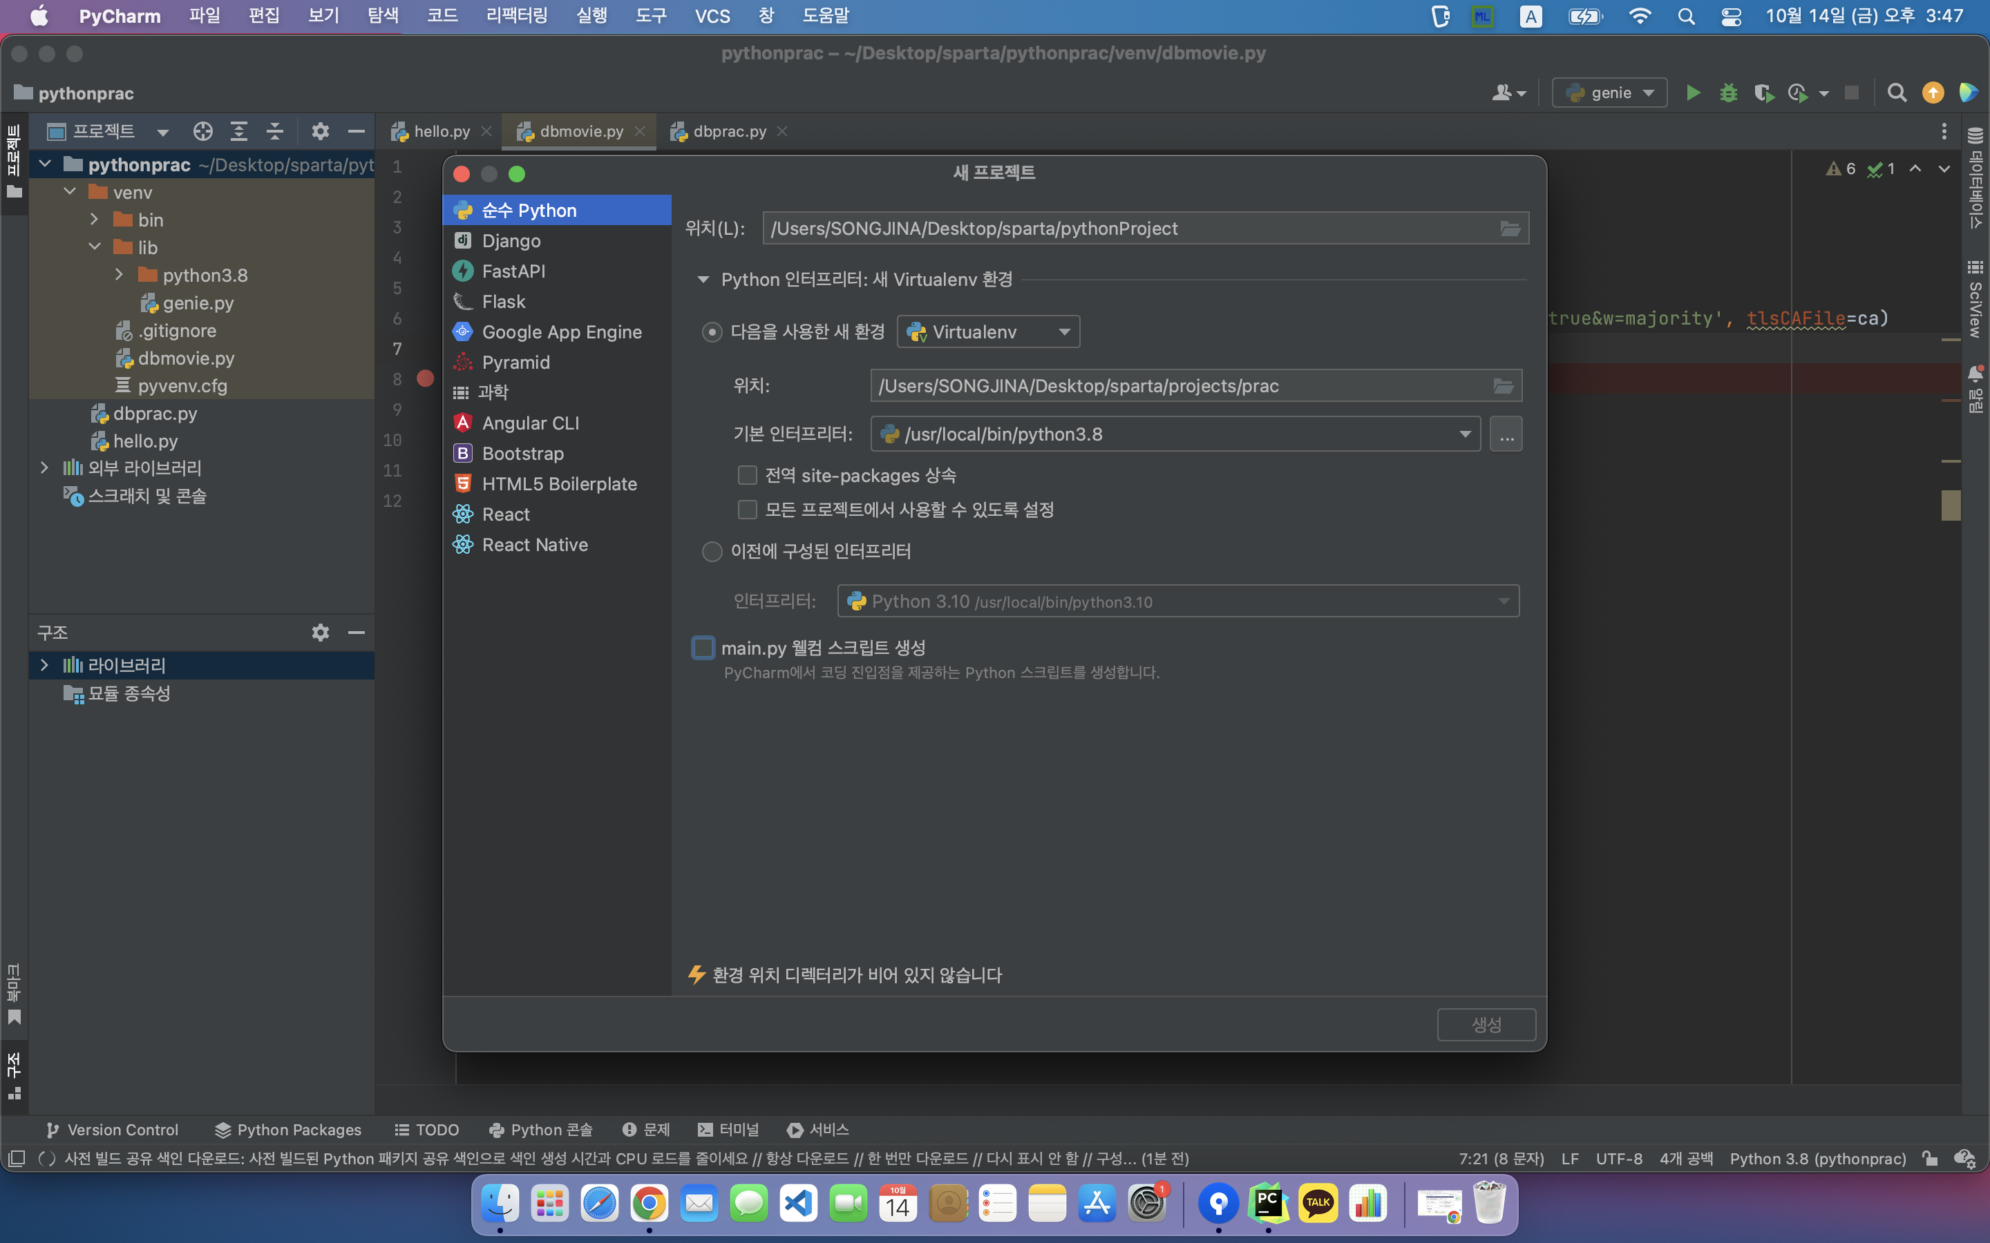Switch to the dbprac.py tab

[x=730, y=131]
